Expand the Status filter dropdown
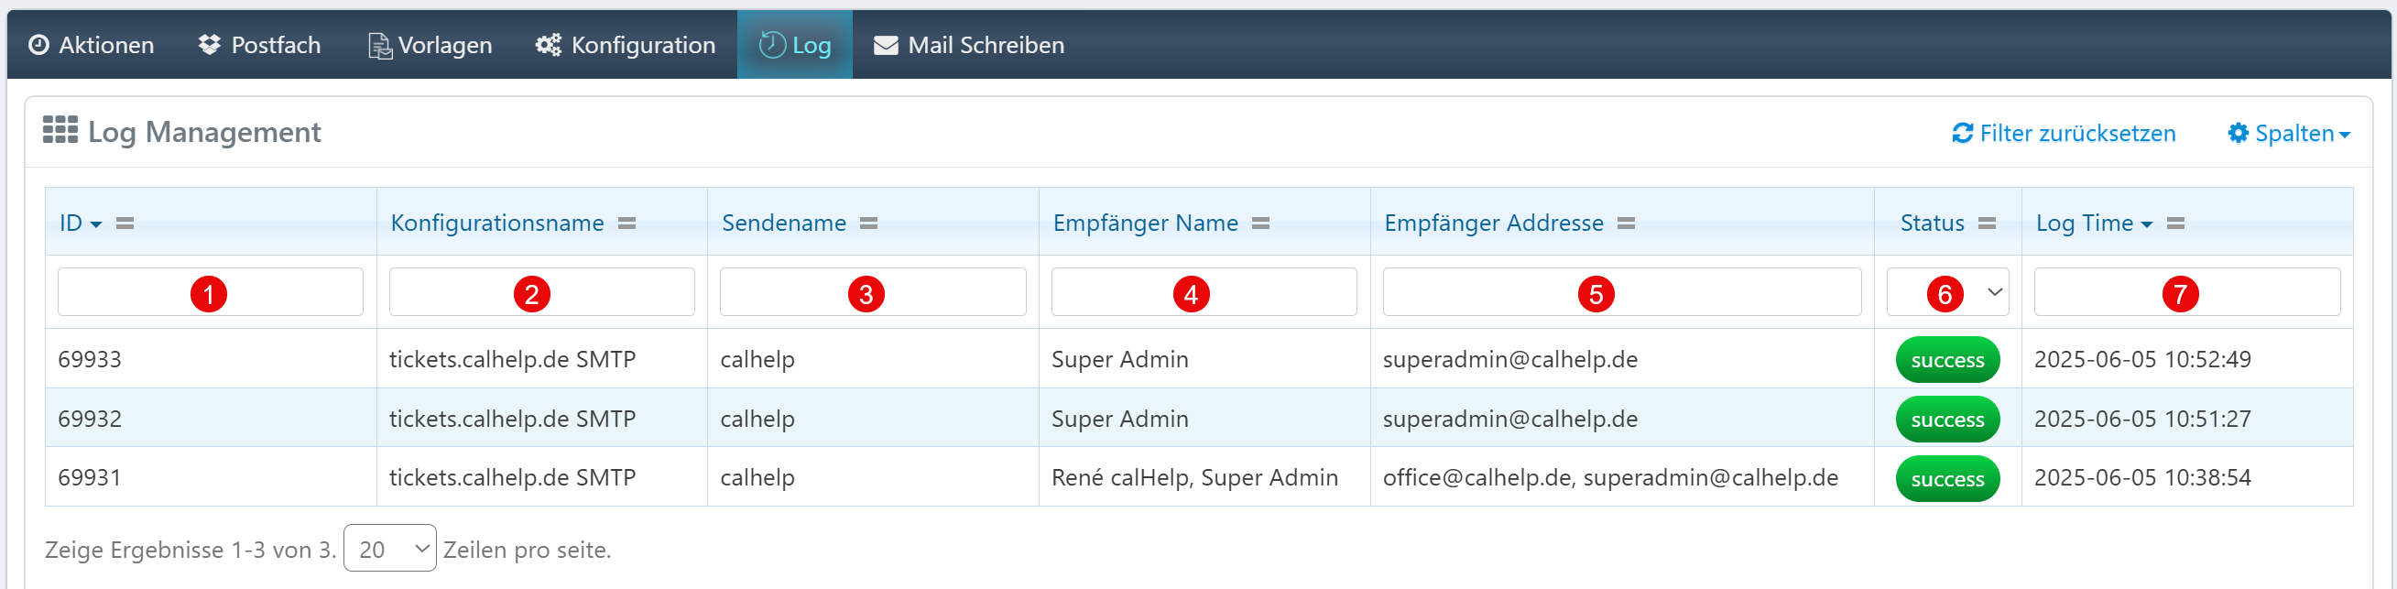The width and height of the screenshot is (2397, 589). click(1947, 292)
